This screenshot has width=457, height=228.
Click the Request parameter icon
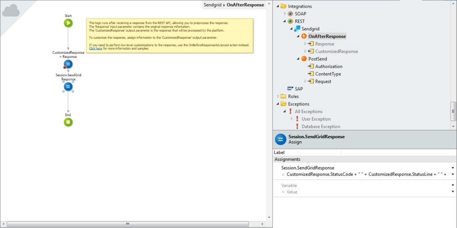(x=311, y=81)
